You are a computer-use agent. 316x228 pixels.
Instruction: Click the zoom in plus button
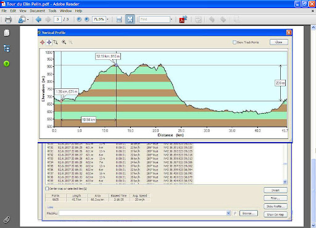click(x=87, y=19)
